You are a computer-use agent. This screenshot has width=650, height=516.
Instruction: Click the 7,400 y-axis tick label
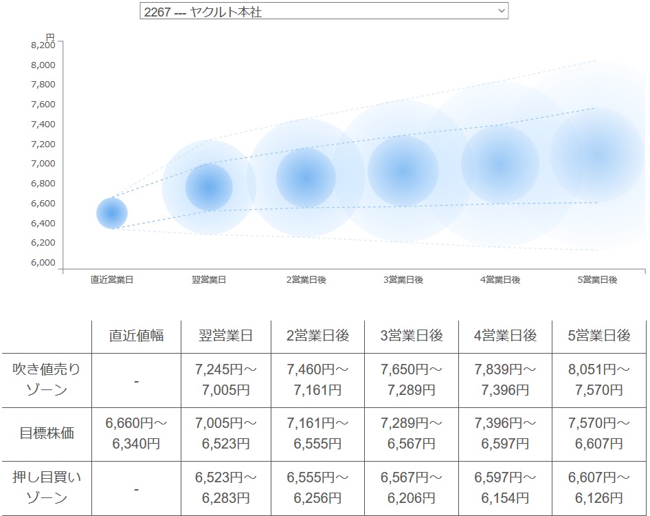[x=43, y=124]
